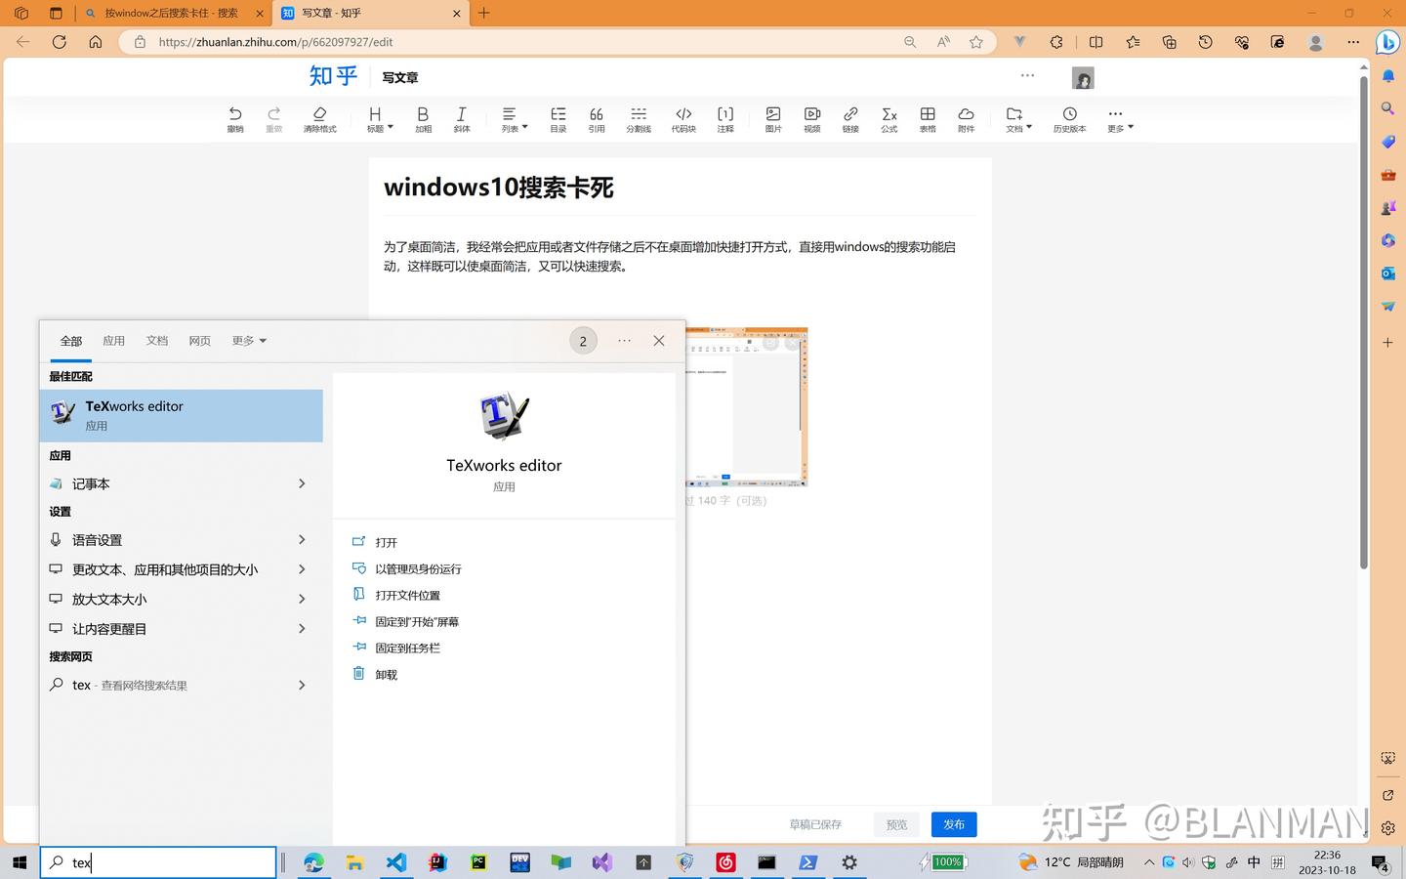
Task: Select TeXworks editor best match result
Action: [x=182, y=416]
